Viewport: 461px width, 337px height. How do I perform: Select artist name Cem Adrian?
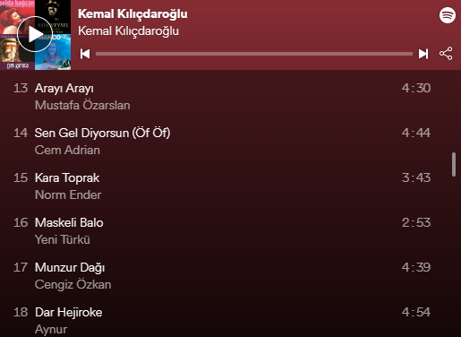tap(67, 150)
